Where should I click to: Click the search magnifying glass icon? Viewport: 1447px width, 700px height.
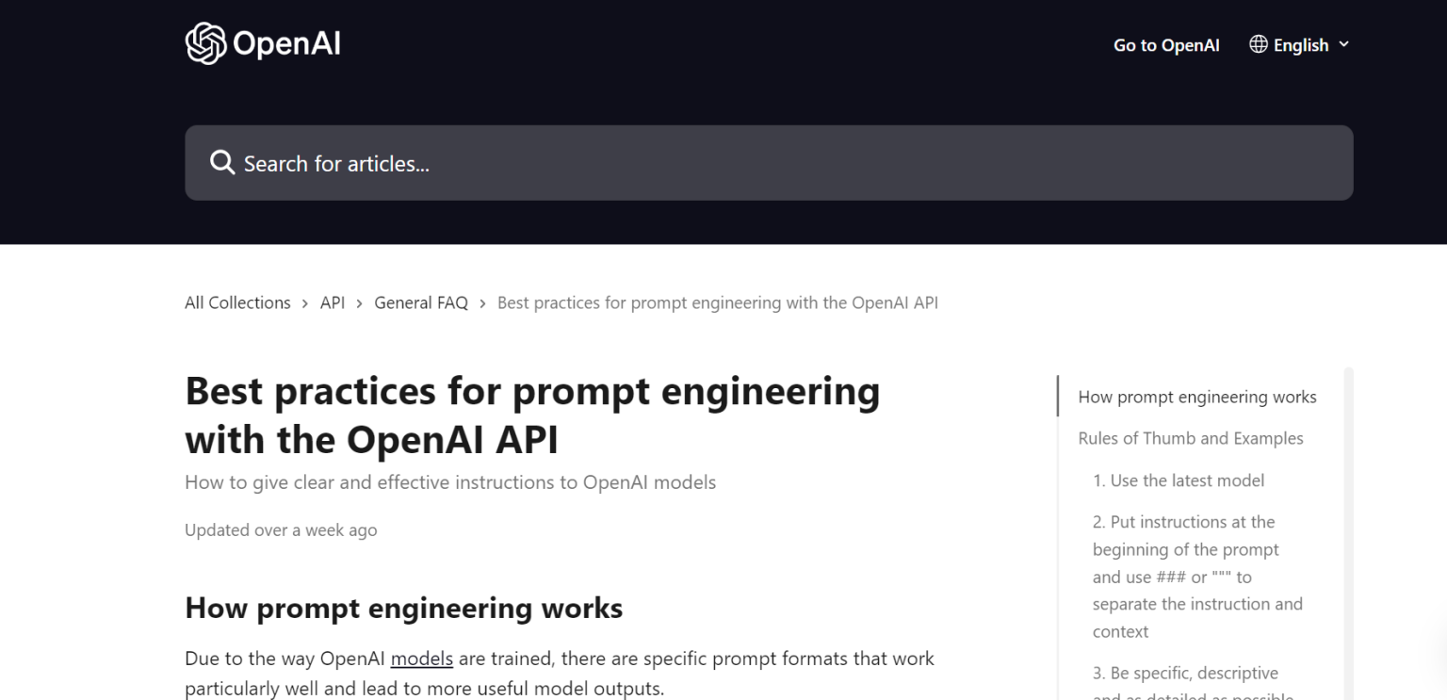222,162
